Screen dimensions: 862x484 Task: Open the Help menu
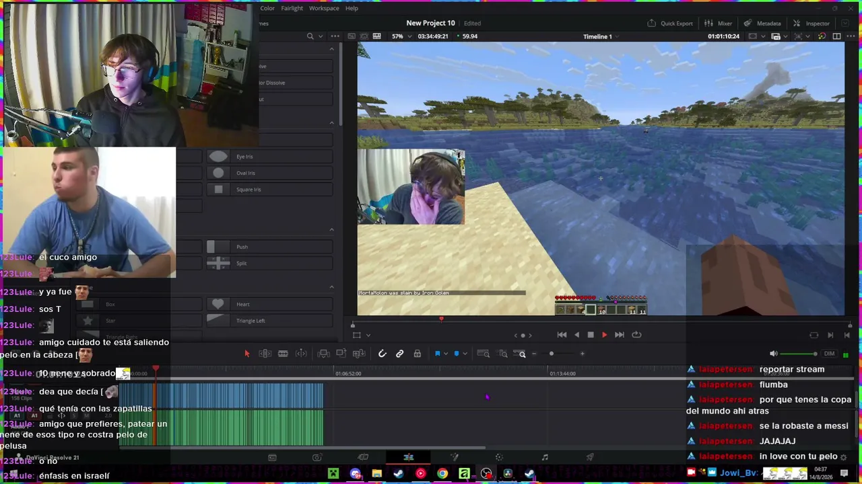tap(352, 8)
